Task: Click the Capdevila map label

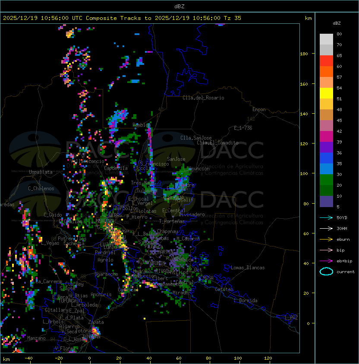Action: (116, 168)
